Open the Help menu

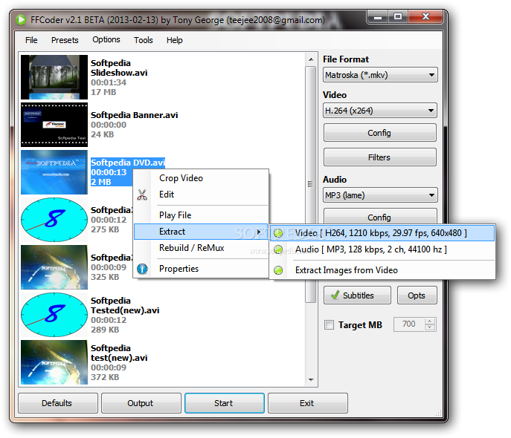coord(174,40)
